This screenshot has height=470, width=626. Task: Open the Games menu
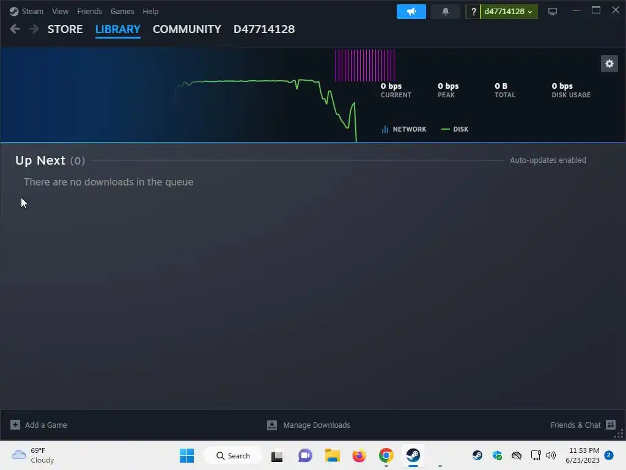pyautogui.click(x=122, y=11)
